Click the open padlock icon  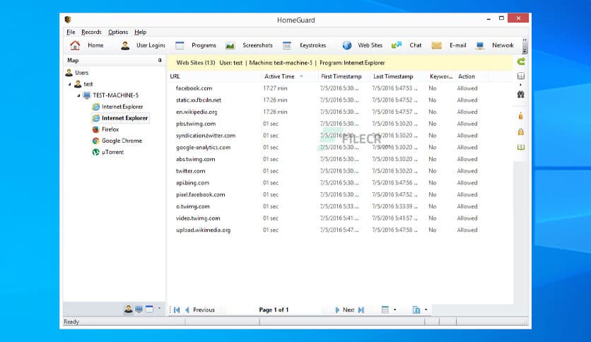coord(521,116)
